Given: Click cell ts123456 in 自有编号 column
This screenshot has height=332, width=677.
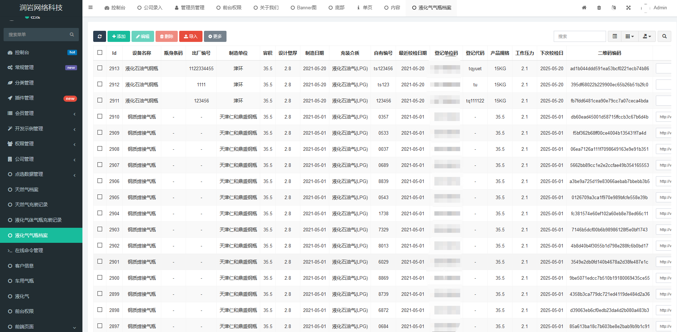Looking at the screenshot, I should [383, 68].
